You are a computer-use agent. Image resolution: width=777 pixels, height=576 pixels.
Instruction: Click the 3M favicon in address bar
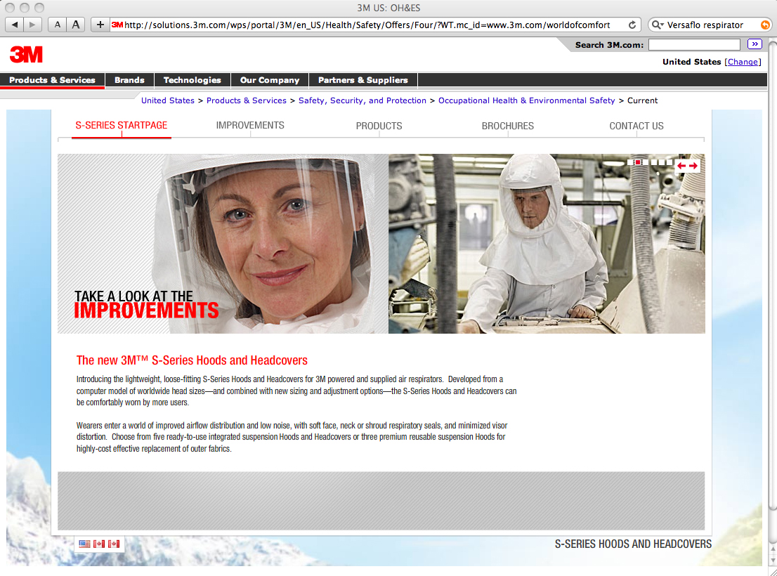pyautogui.click(x=117, y=25)
